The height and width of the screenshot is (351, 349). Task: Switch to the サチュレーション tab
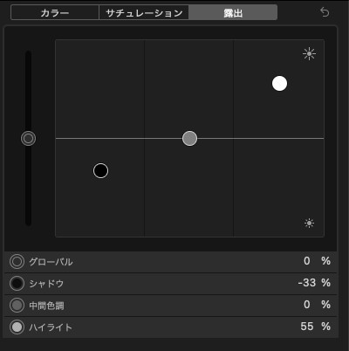[144, 13]
